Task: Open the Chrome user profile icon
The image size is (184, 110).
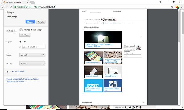Action: [x=160, y=2]
